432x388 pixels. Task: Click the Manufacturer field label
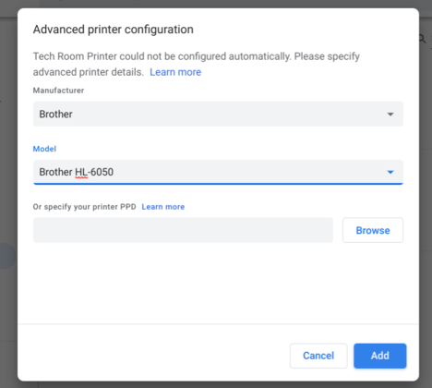point(58,91)
